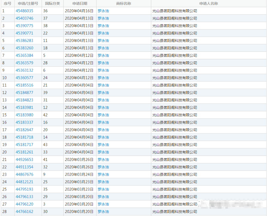The image size is (269, 216).
Task: Open registration number 44867676
Action: (25, 174)
